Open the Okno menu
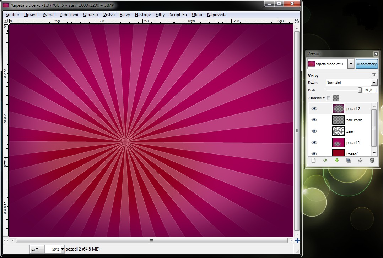The height and width of the screenshot is (258, 383). (x=197, y=15)
